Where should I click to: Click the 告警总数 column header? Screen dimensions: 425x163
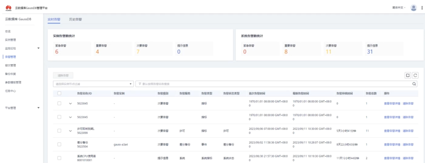pyautogui.click(x=371, y=93)
